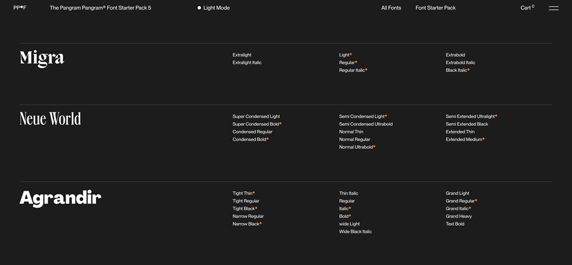Select Migra Extrabold Italic
Viewport: 572px width, 265px height.
point(460,63)
